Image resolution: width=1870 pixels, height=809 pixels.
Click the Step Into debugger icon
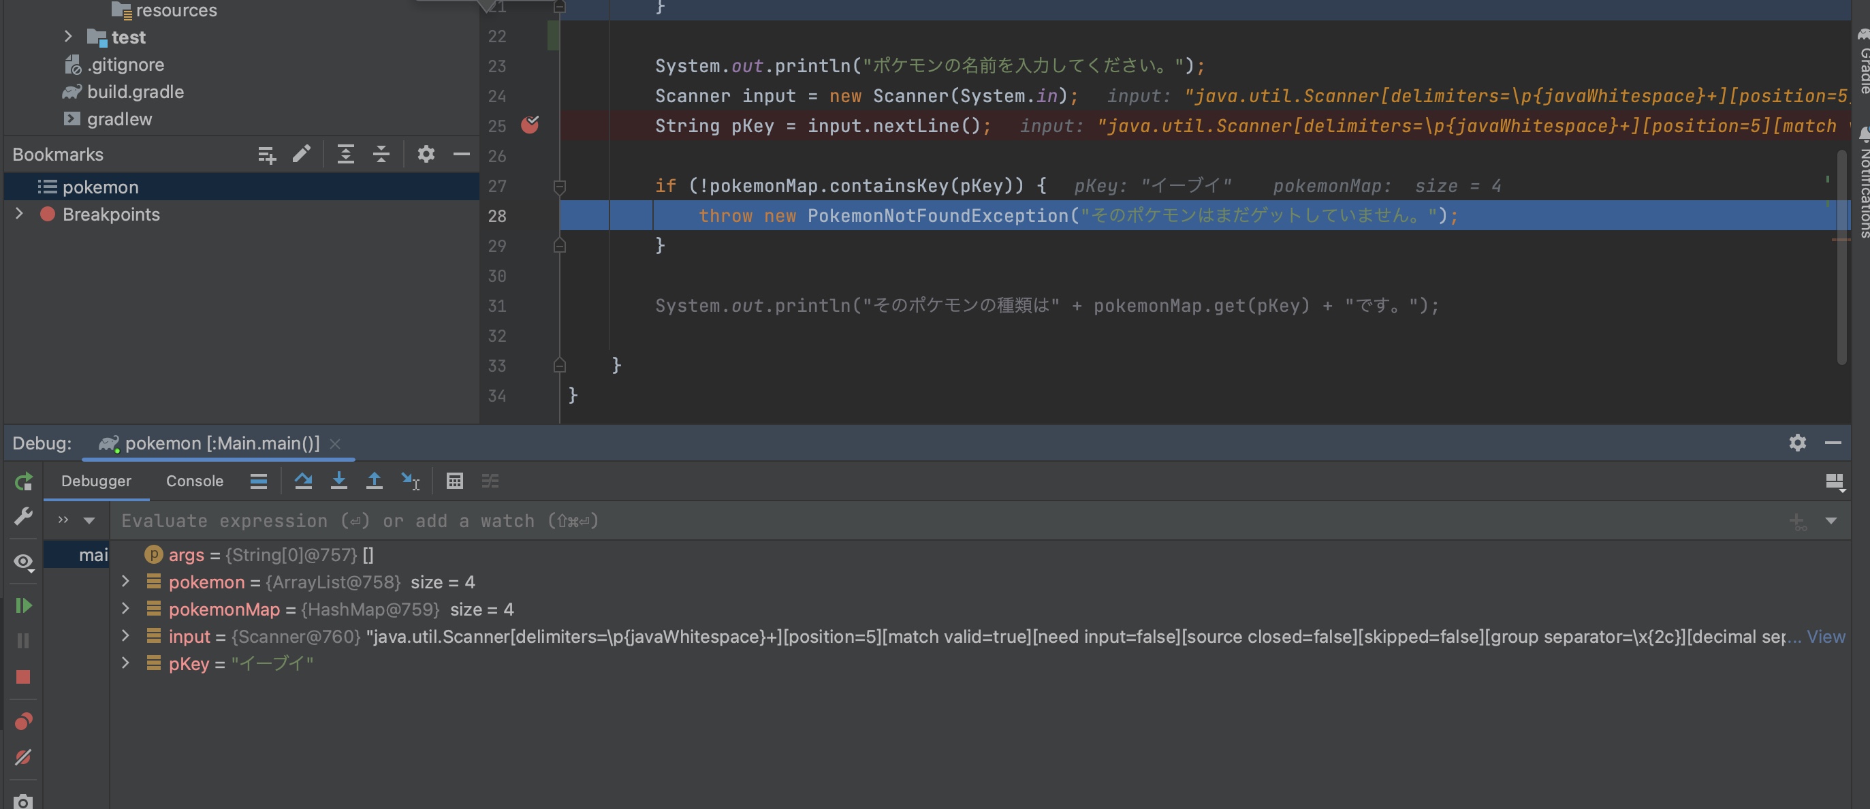point(338,481)
